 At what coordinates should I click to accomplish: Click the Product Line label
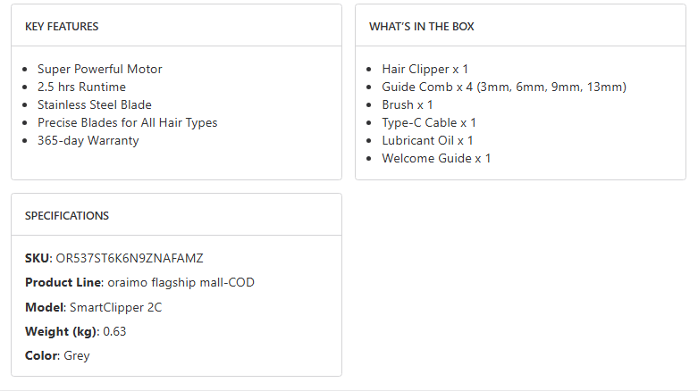[63, 282]
